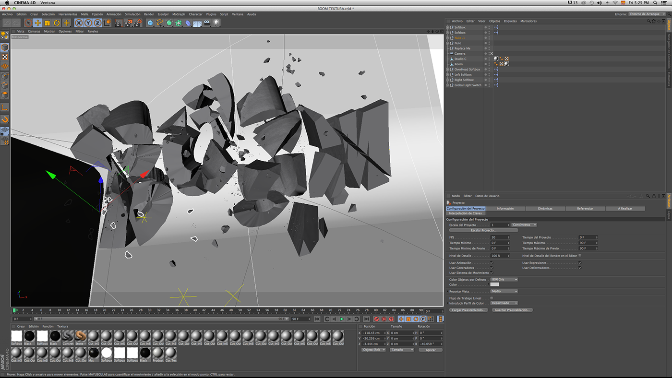The width and height of the screenshot is (672, 378).
Task: Click the X position field
Action: tap(374, 332)
